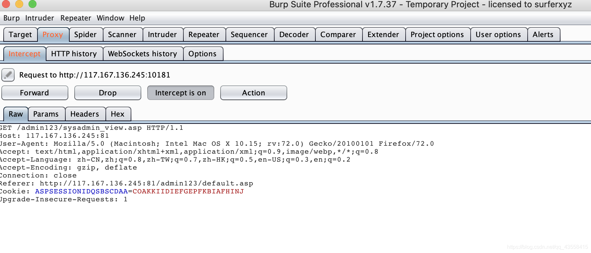Switch to the Headers view tab
Image resolution: width=591 pixels, height=253 pixels.
pyautogui.click(x=85, y=114)
